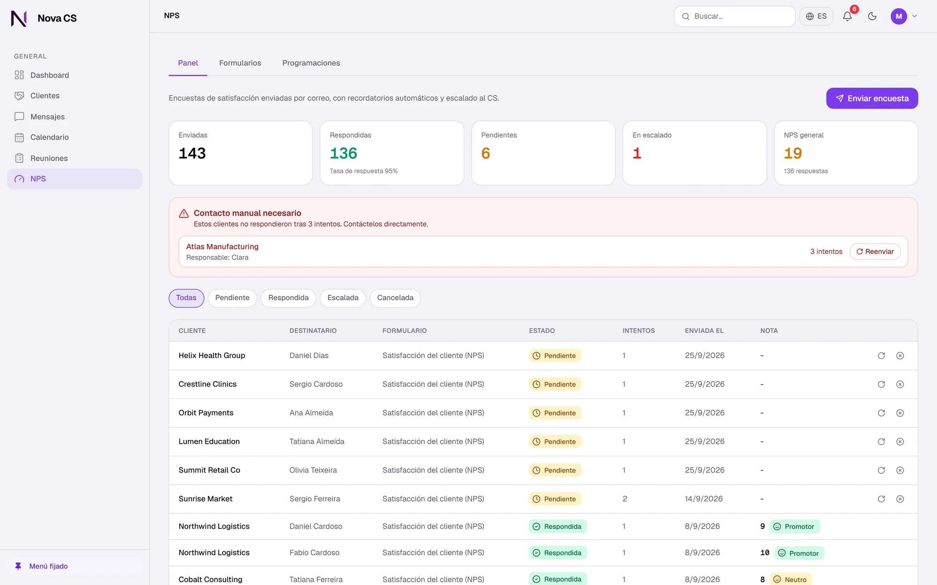This screenshot has width=937, height=585.
Task: Select NPS in the sidebar
Action: pos(75,179)
